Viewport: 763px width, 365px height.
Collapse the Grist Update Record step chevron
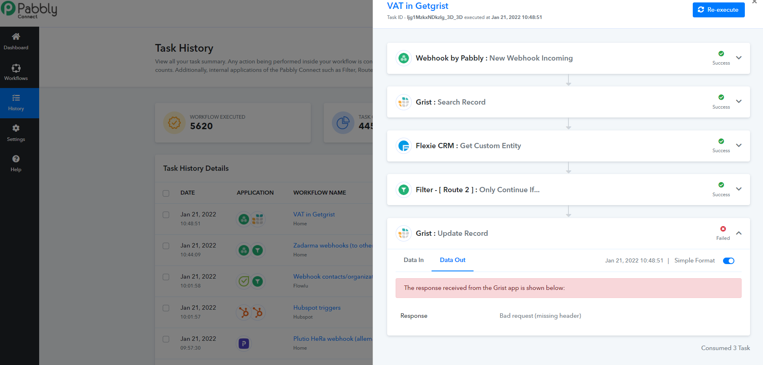click(739, 233)
